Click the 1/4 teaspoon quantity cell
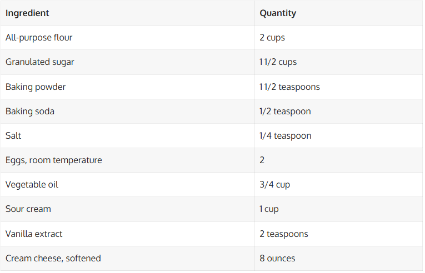Viewport: 425px width, 273px height. (285, 135)
